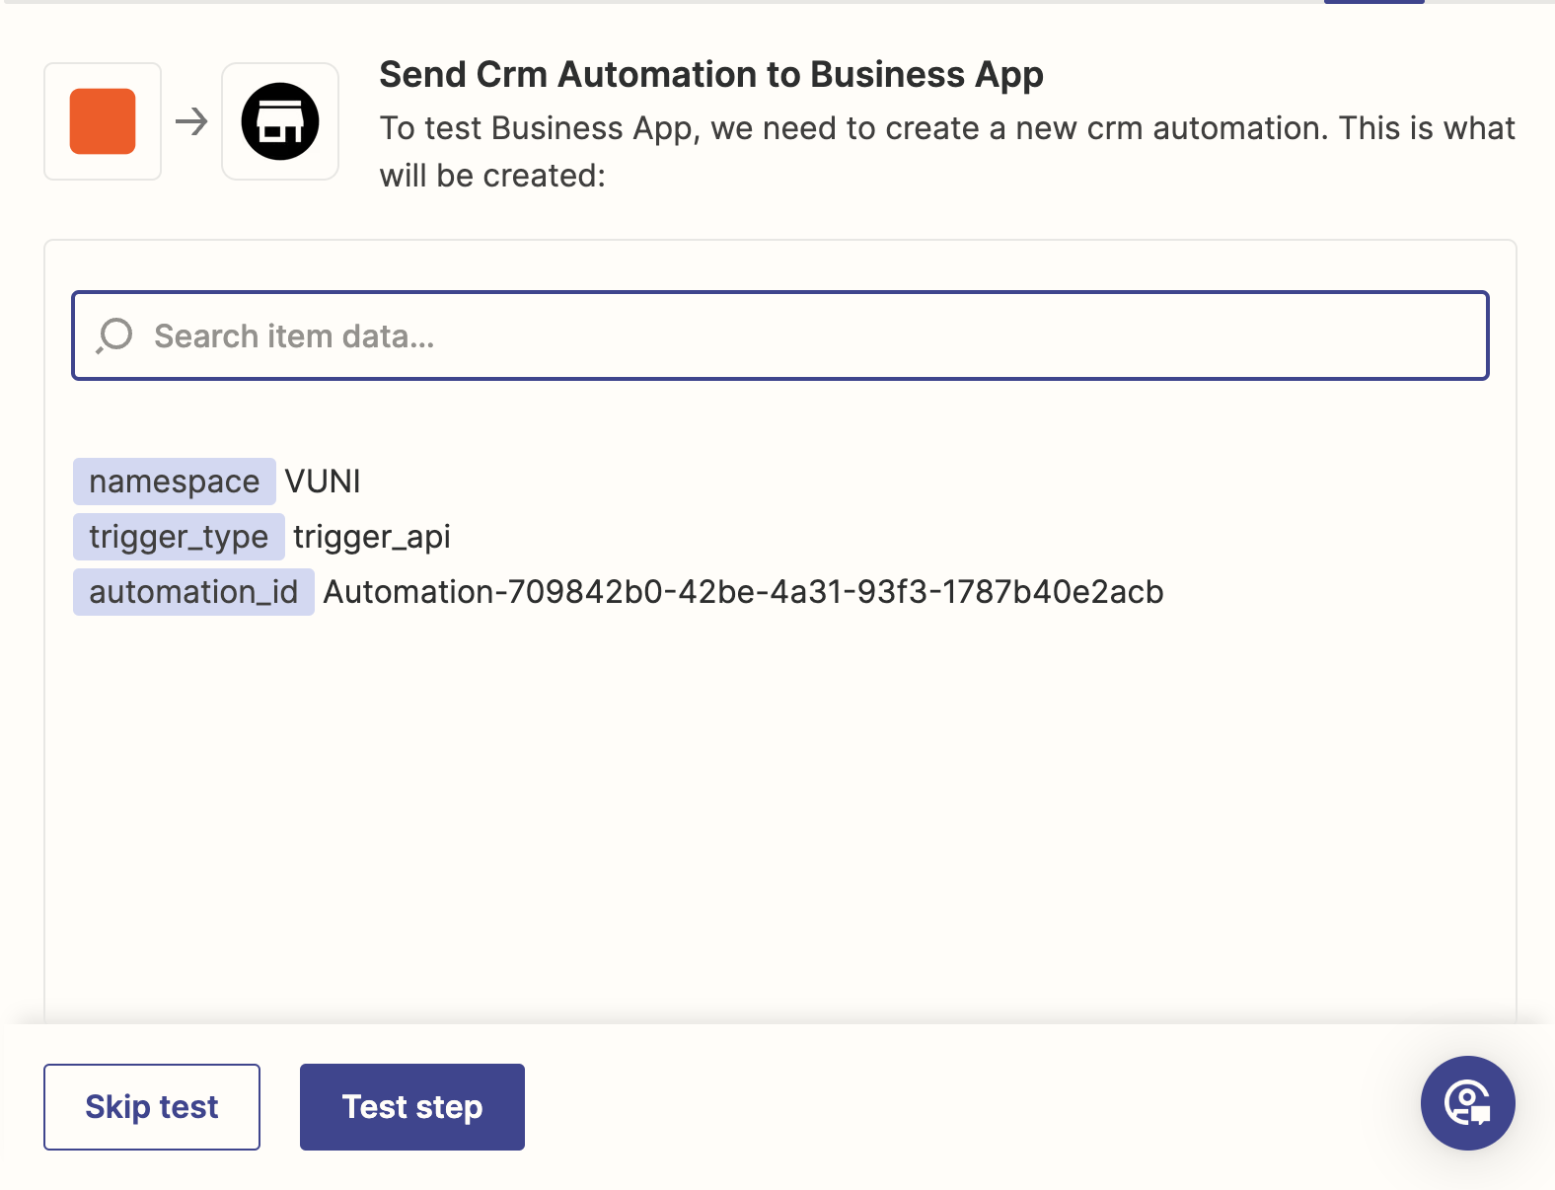Click the trigger_api value text
Viewport: 1555px width, 1190px height.
point(372,537)
